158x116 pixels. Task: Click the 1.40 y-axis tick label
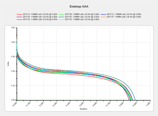(13, 42)
